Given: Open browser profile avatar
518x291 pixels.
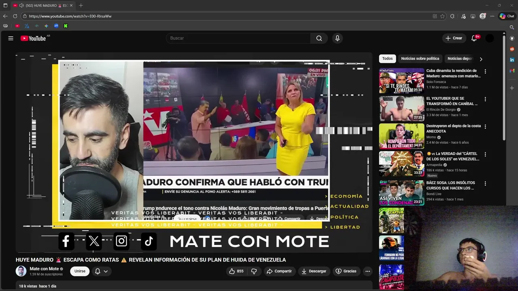Looking at the screenshot, I should coord(482,16).
